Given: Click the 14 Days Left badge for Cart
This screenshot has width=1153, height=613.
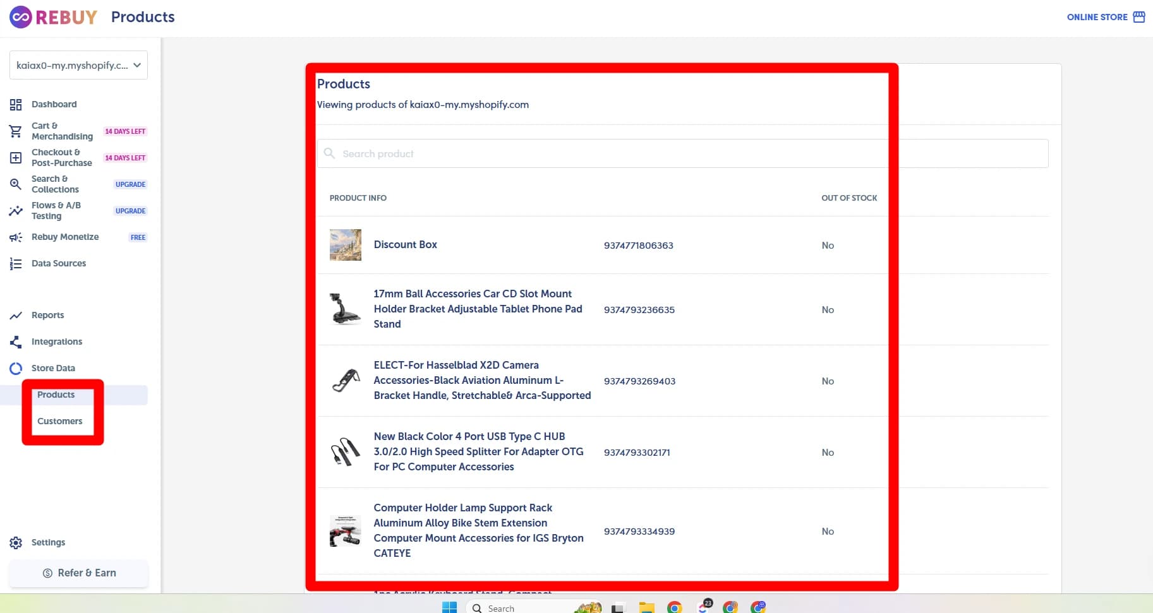Looking at the screenshot, I should click(125, 131).
